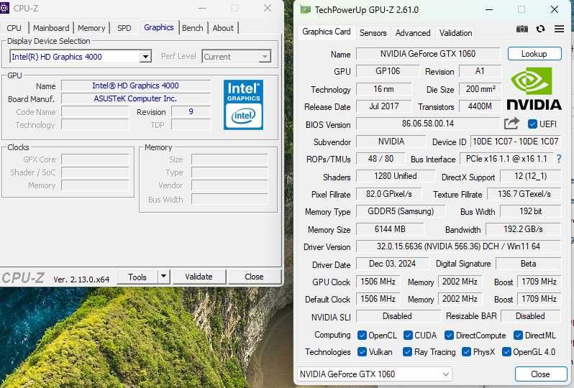
Task: Click the CPU-Z title bar app icon
Action: click(4, 8)
